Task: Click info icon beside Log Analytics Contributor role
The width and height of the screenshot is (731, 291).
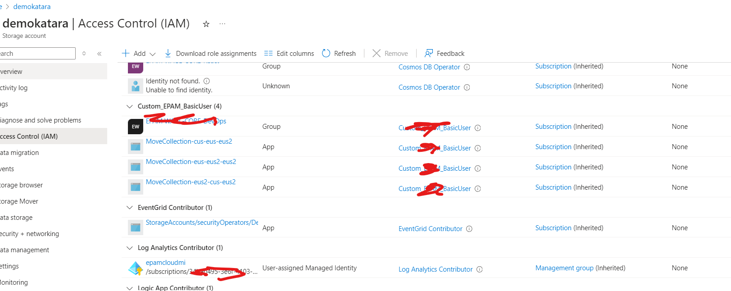Action: [x=480, y=269]
